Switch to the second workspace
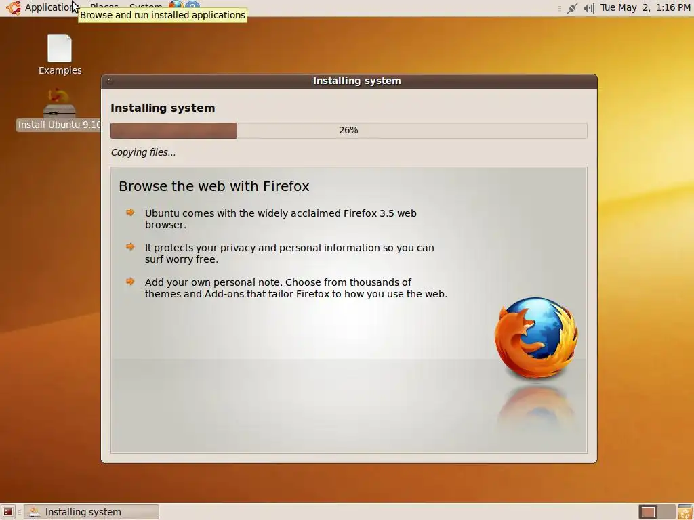Screen dimensions: 694x520 coord(666,512)
